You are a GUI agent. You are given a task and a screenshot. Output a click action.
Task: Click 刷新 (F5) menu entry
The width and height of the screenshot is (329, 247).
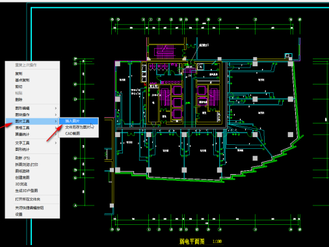point(33,158)
